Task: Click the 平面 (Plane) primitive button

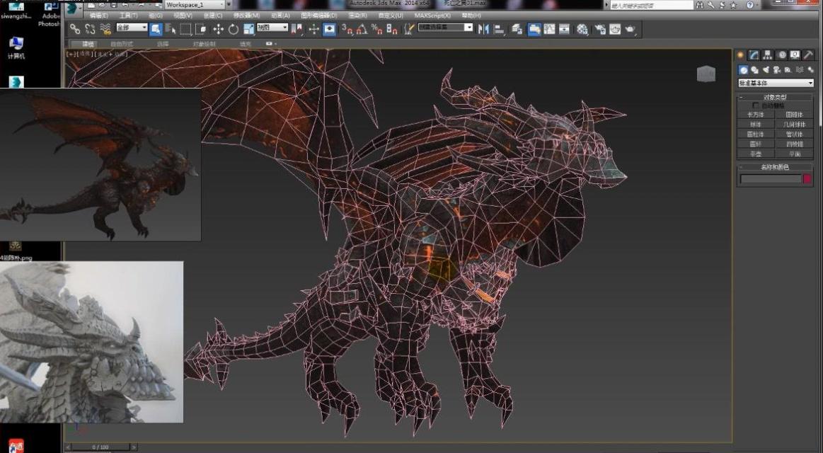Action: pyautogui.click(x=795, y=154)
